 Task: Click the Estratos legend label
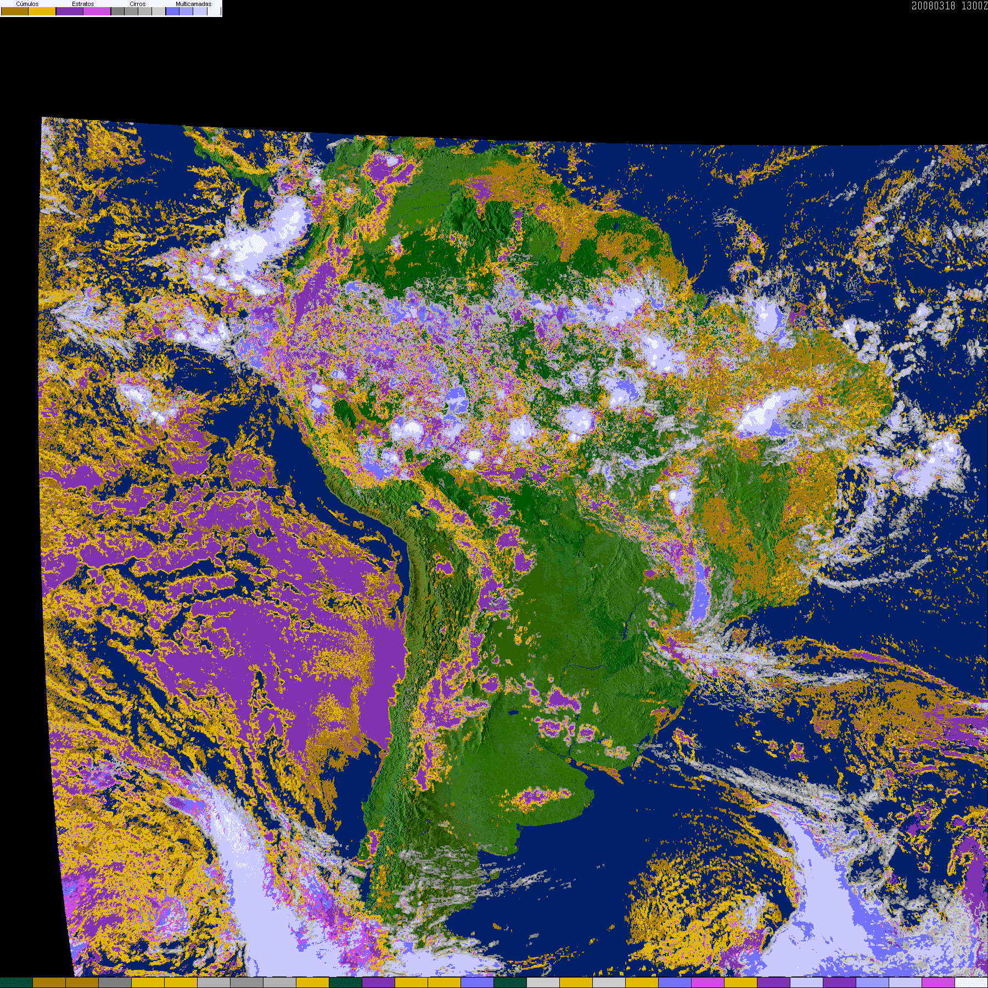coord(83,4)
